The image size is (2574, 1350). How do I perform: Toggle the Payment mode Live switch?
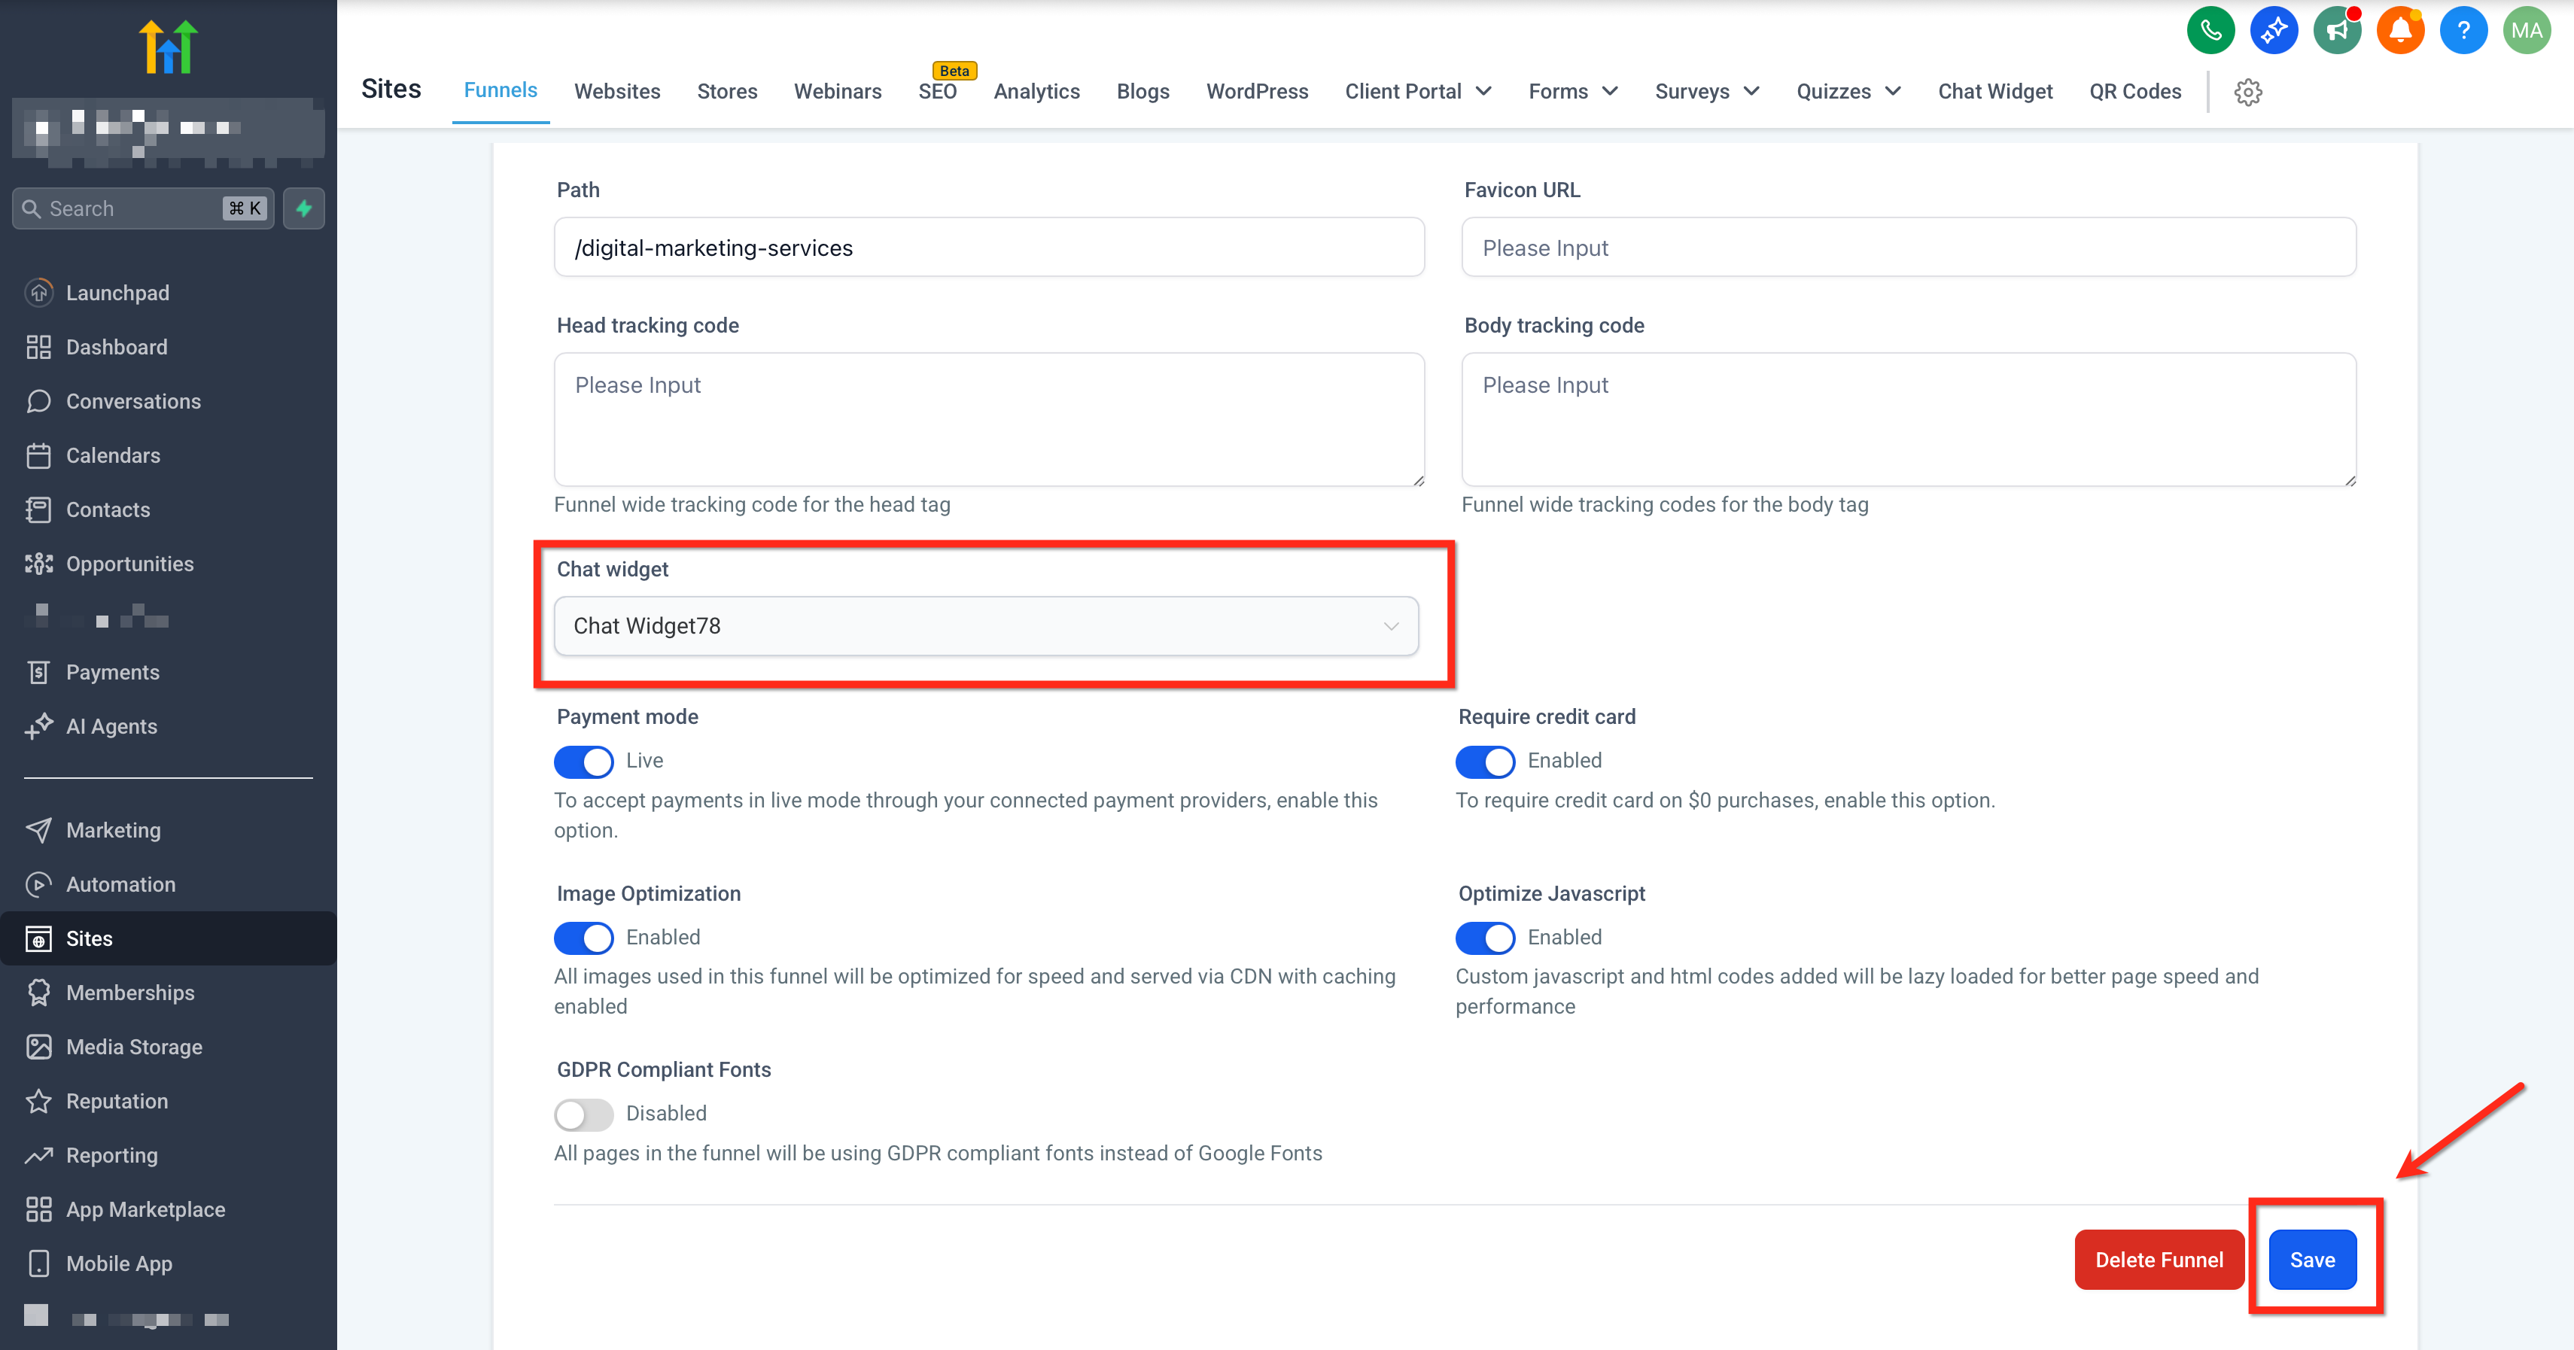[x=583, y=762]
